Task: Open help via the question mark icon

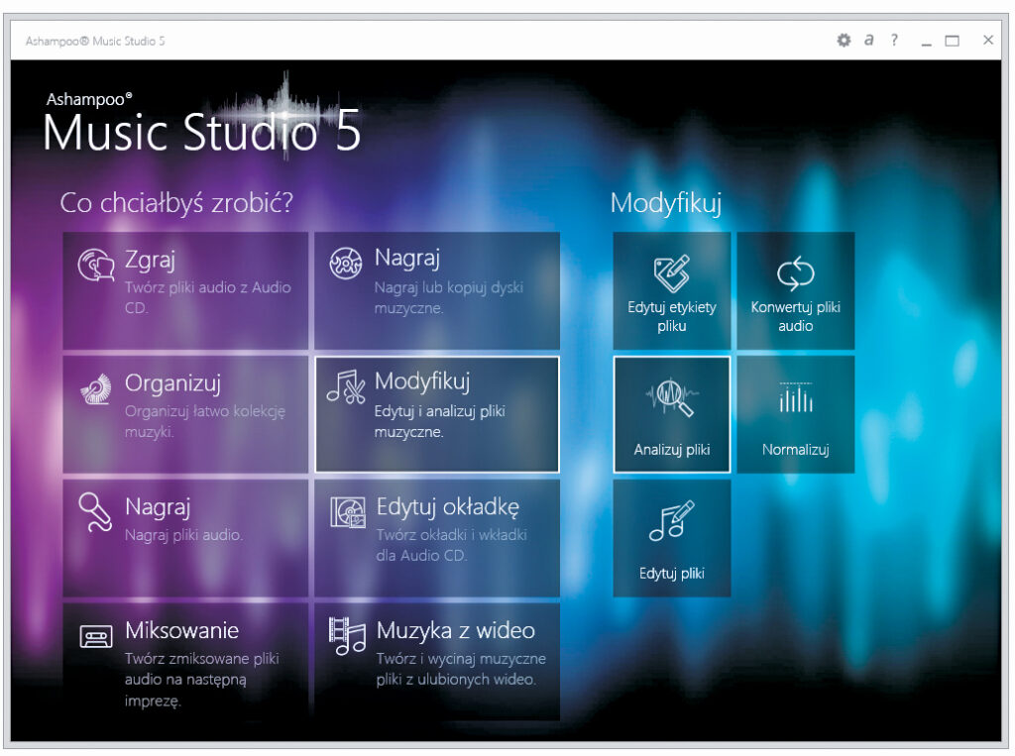Action: [x=894, y=41]
